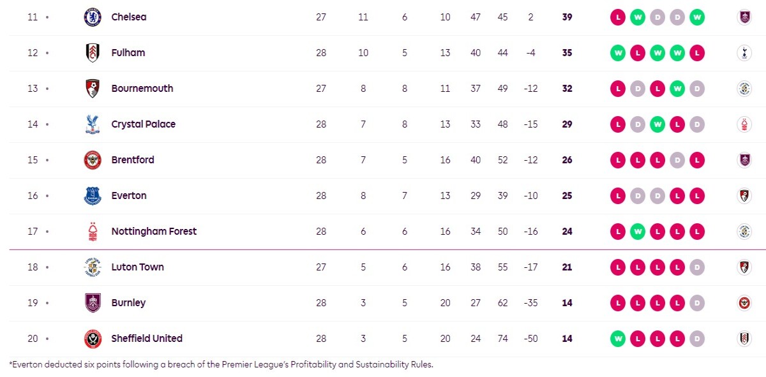Select Fulham's first green win form circle
Viewport: 766px width, 377px height.
(x=617, y=53)
